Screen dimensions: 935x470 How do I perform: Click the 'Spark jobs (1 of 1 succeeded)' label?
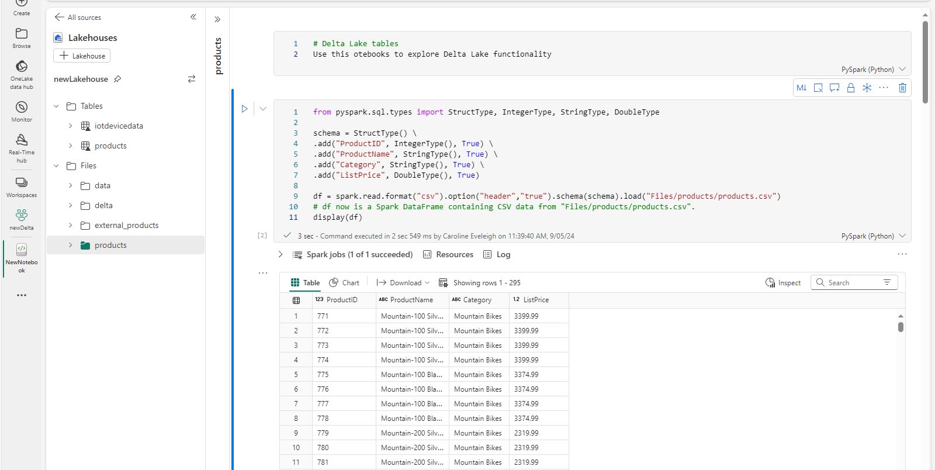359,254
